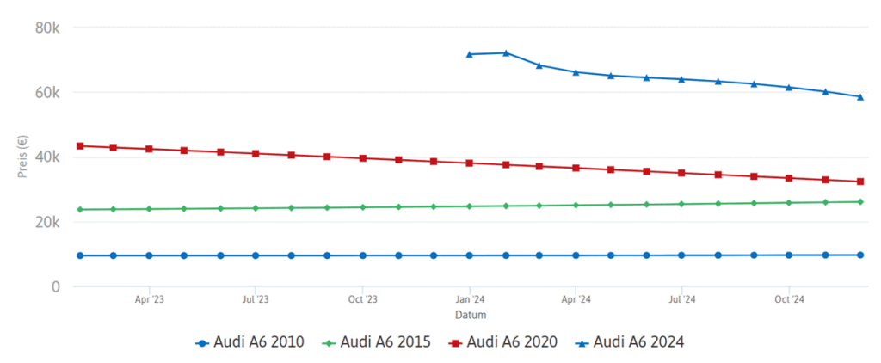Click the first red square on the 2020 line
Viewport: 881px width, 363px height.
pos(80,145)
